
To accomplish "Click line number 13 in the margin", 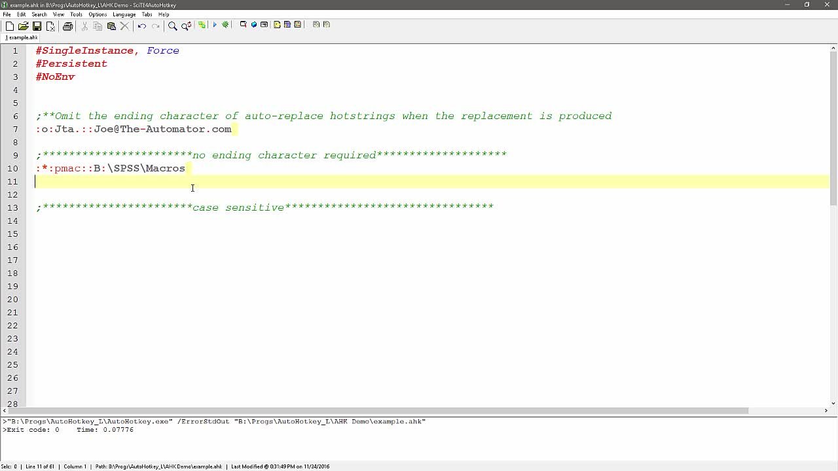I will click(13, 208).
